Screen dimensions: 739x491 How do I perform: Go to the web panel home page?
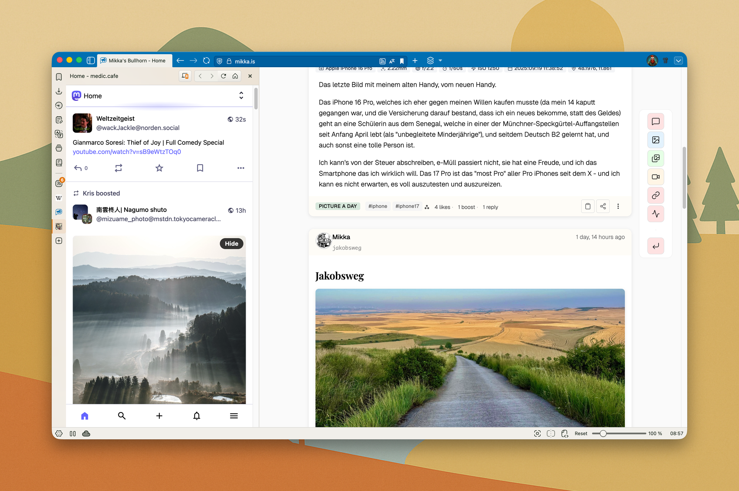[x=235, y=76]
